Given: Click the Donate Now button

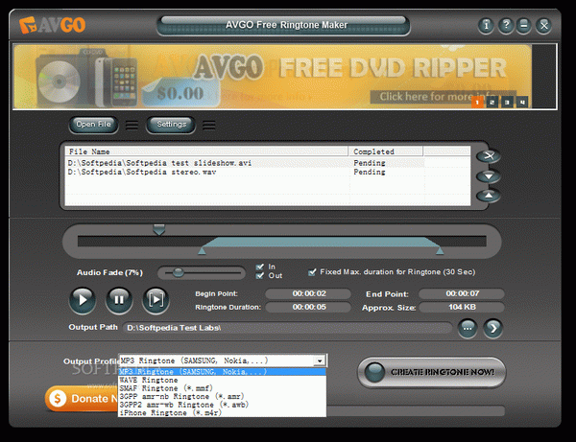Looking at the screenshot, I should [82, 399].
